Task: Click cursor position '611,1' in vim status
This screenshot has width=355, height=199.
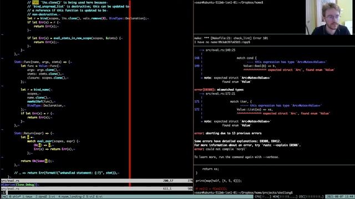Action: [x=167, y=188]
